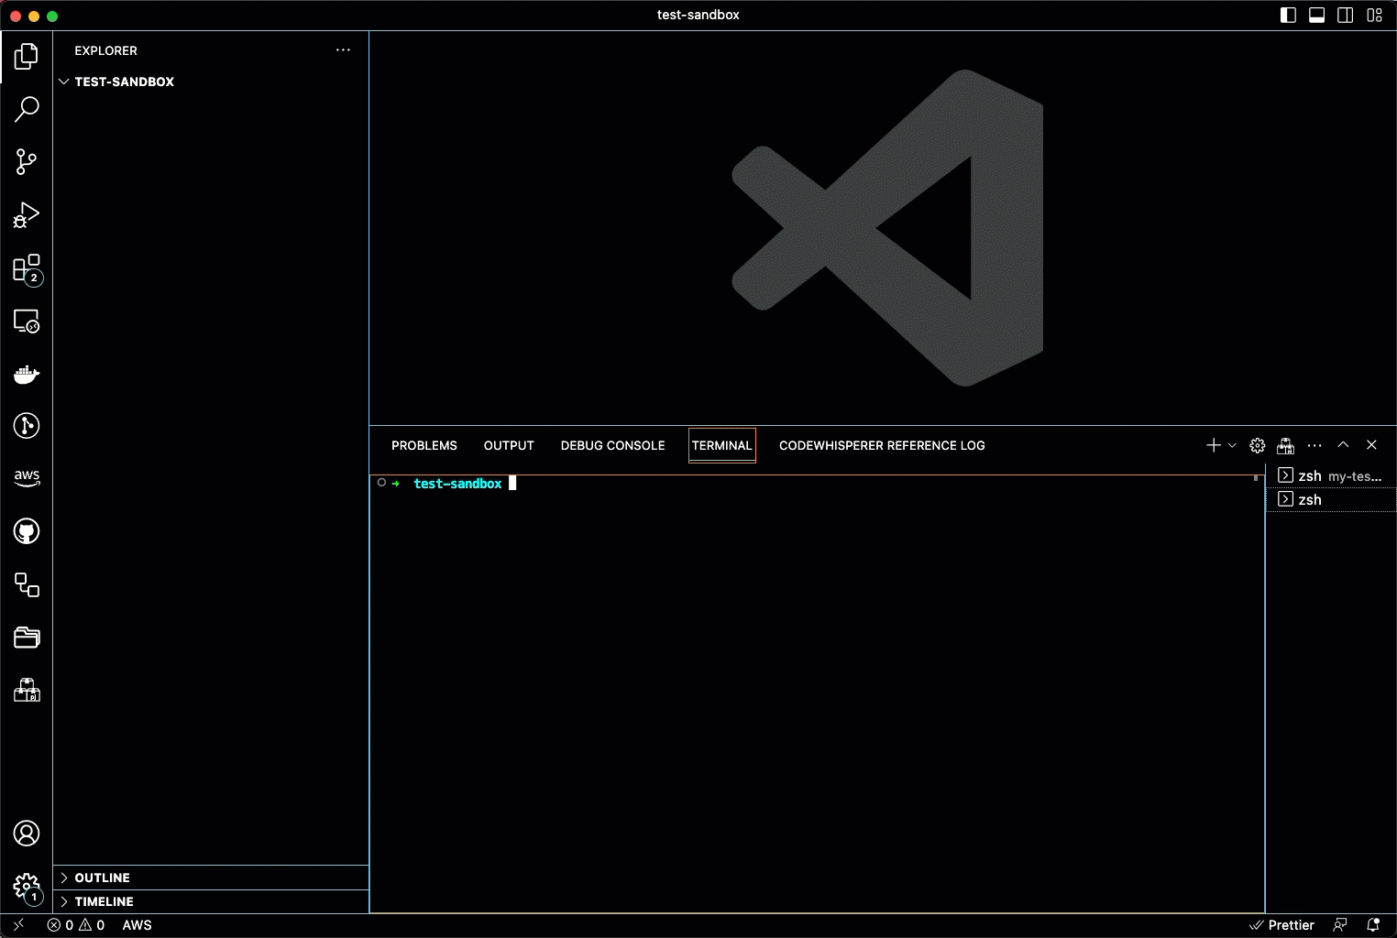1397x938 pixels.
Task: Open the Docker view
Action: (x=27, y=375)
